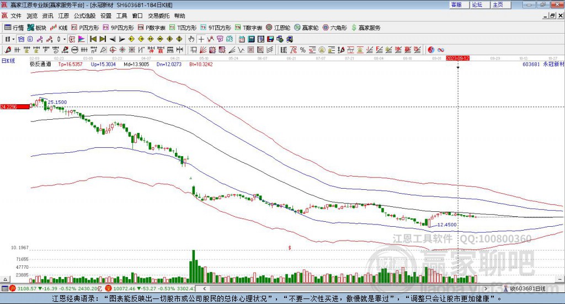This screenshot has width=565, height=304.
Task: Open the 9T四方形 tool
Action: click(x=216, y=28)
